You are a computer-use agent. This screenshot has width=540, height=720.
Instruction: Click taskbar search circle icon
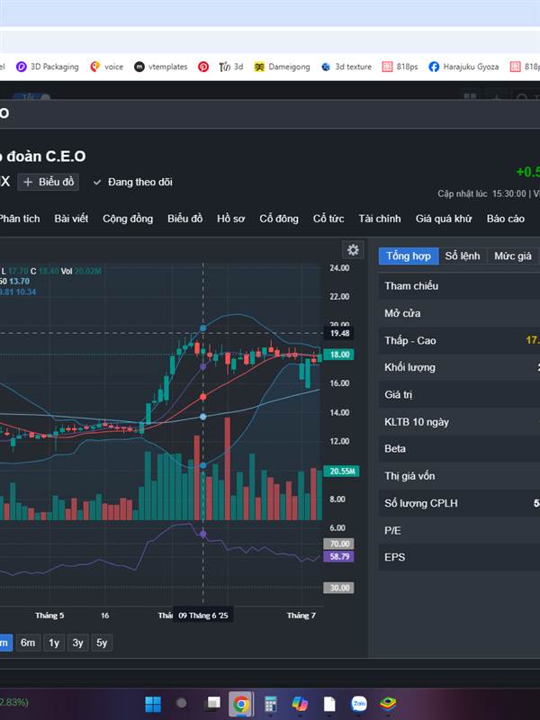(x=182, y=703)
